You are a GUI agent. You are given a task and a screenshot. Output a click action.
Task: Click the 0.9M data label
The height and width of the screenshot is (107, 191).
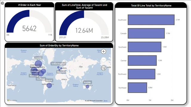pyautogui.click(x=150, y=88)
